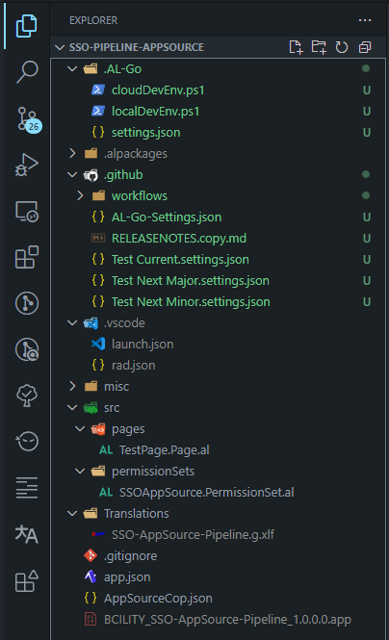This screenshot has width=389, height=640.
Task: Collapse the .vscode folder
Action: click(72, 322)
